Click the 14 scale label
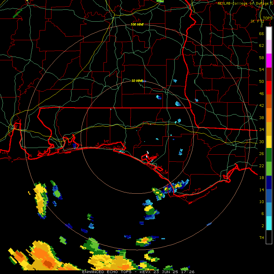 click(x=262, y=190)
